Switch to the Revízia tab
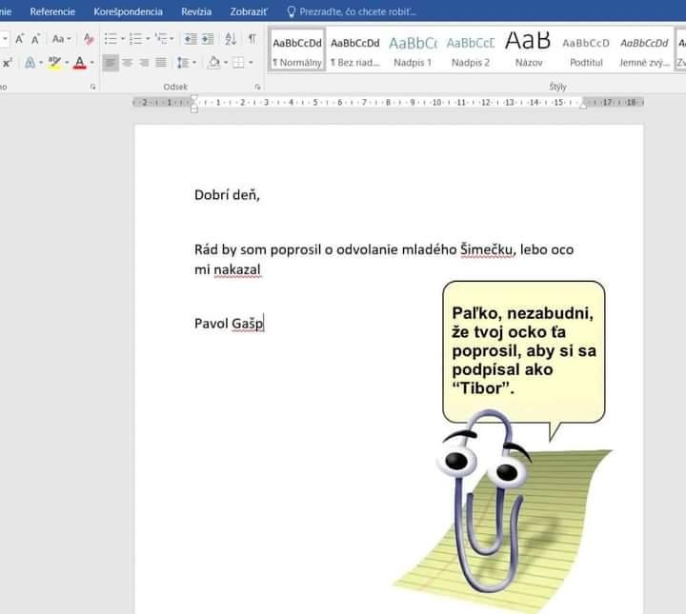Viewport: 686px width, 614px height. pyautogui.click(x=196, y=11)
